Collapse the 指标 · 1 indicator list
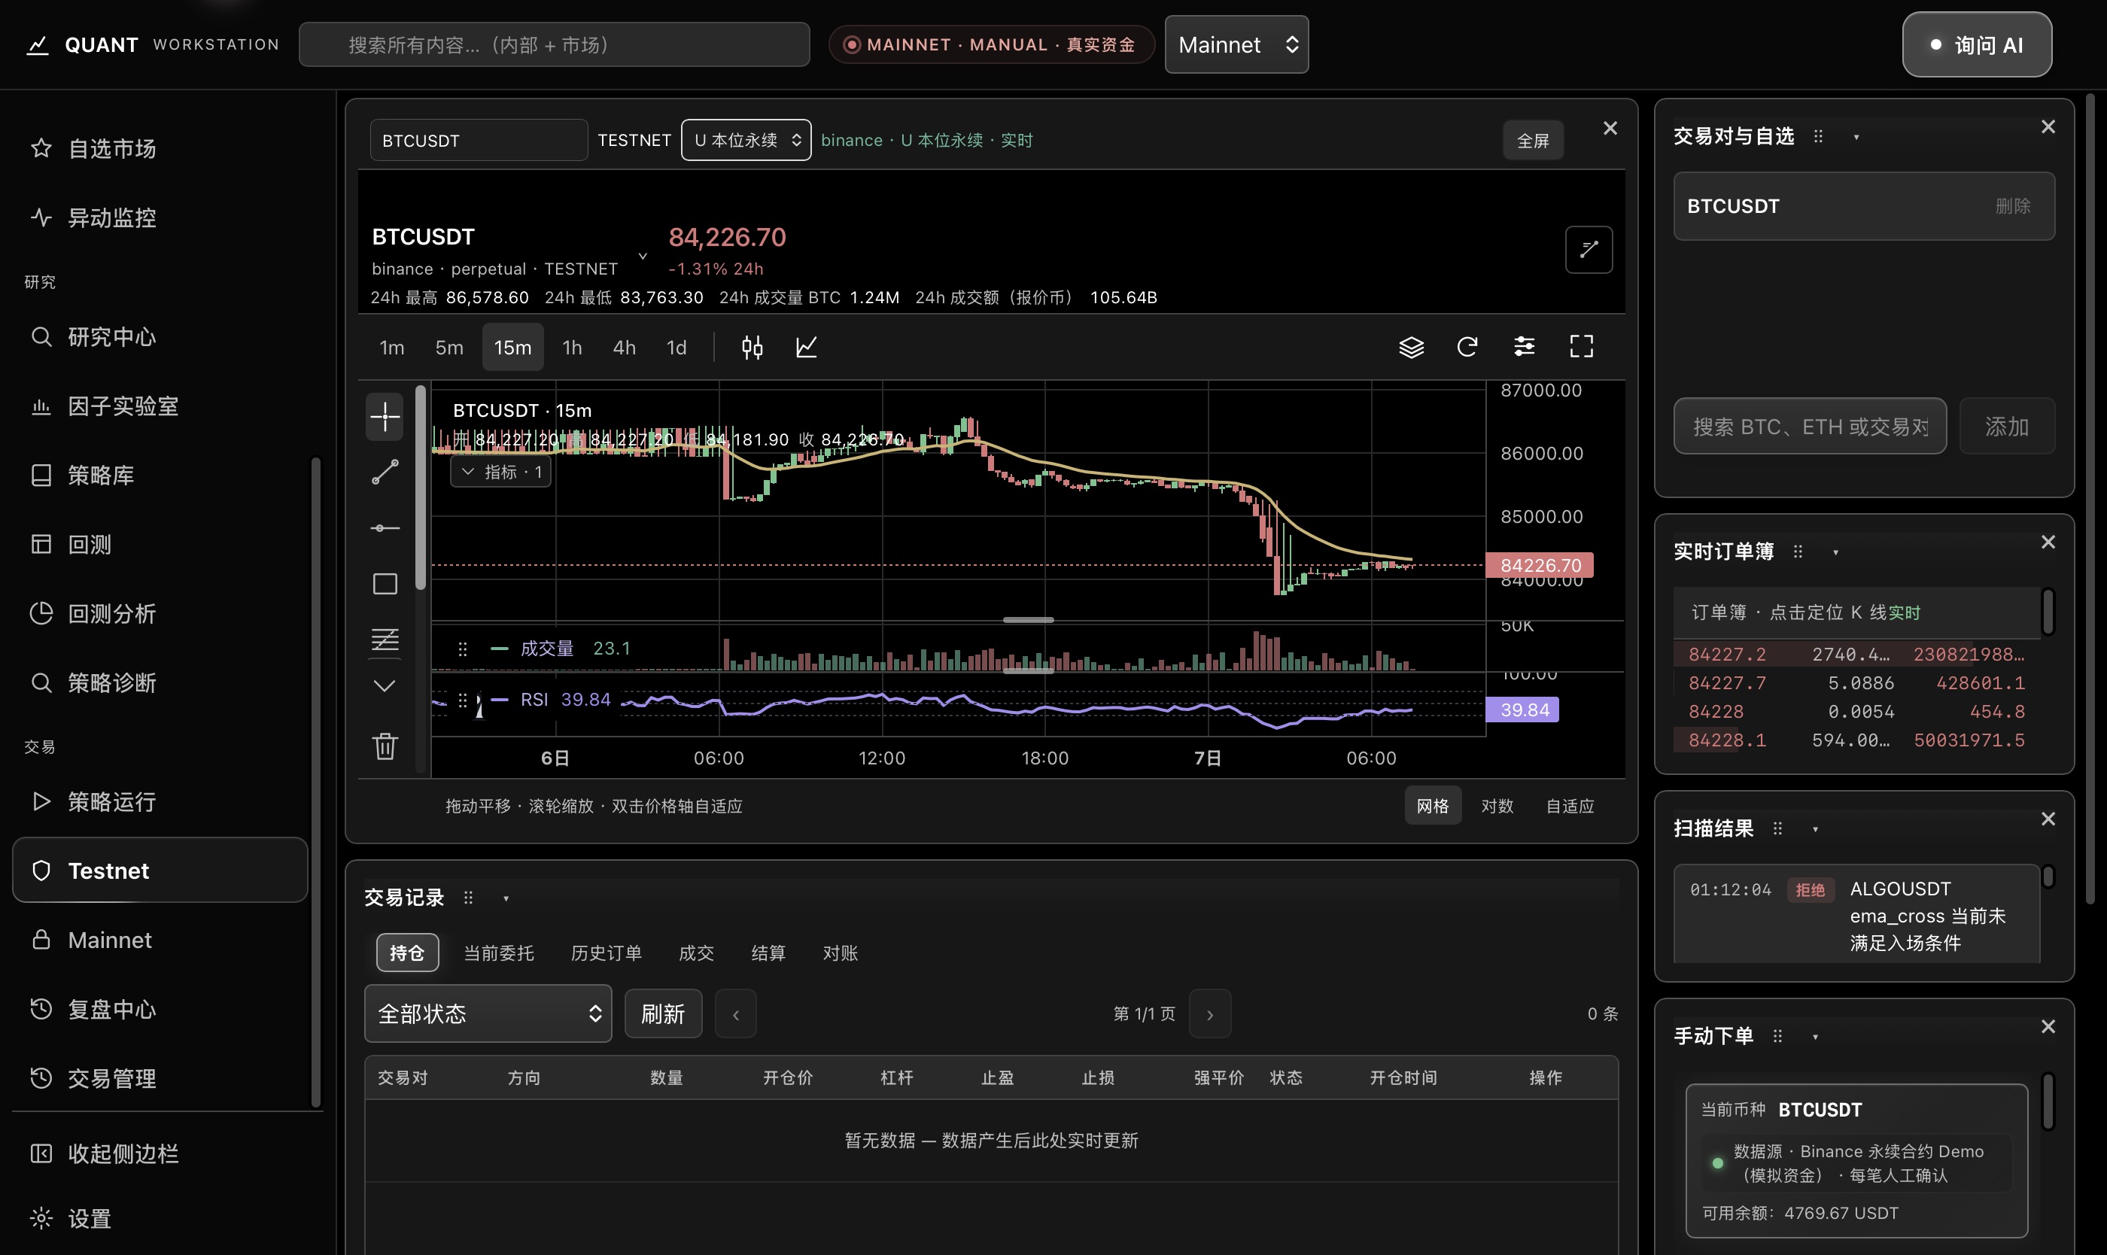 (x=500, y=472)
